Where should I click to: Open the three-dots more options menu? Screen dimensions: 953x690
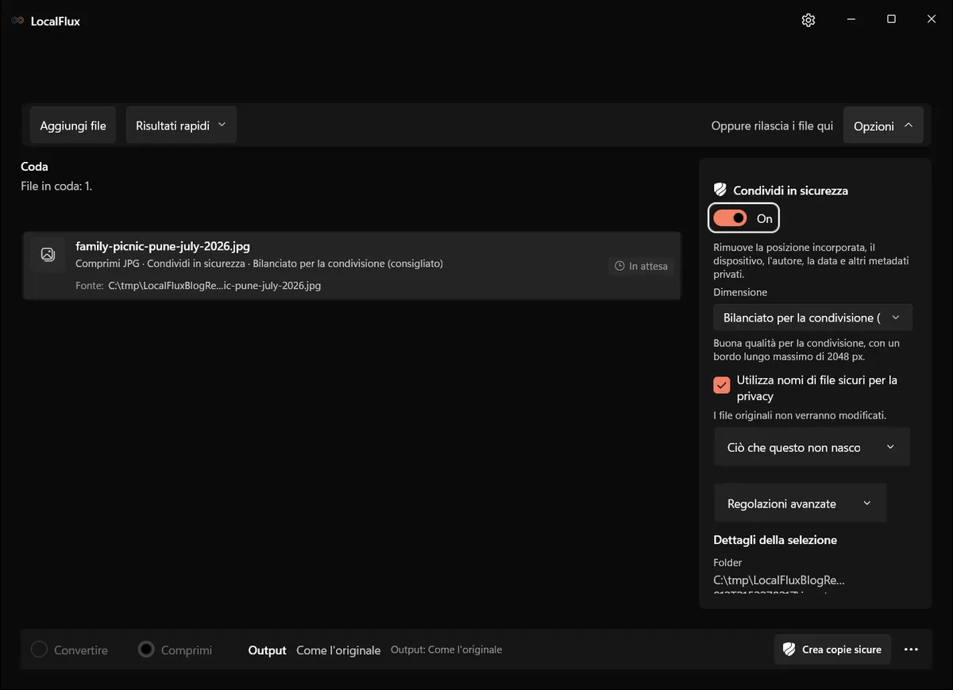pyautogui.click(x=911, y=650)
